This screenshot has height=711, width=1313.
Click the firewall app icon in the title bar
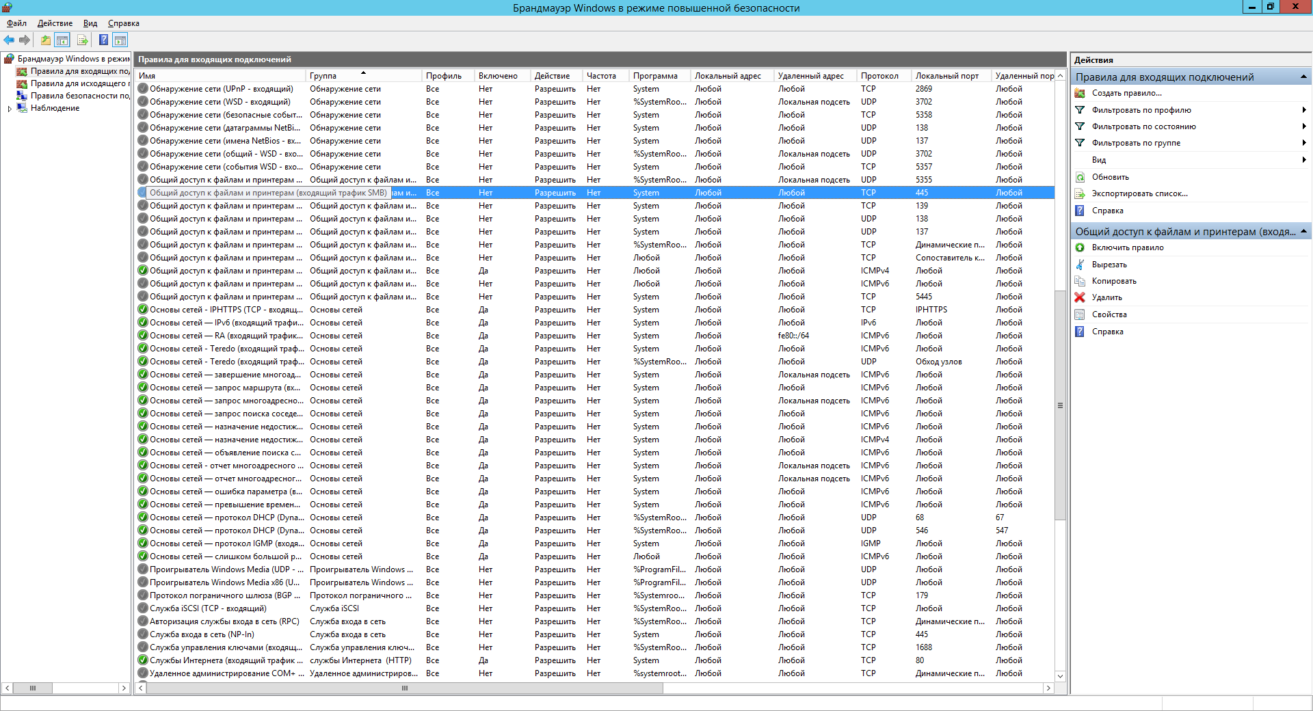[8, 7]
